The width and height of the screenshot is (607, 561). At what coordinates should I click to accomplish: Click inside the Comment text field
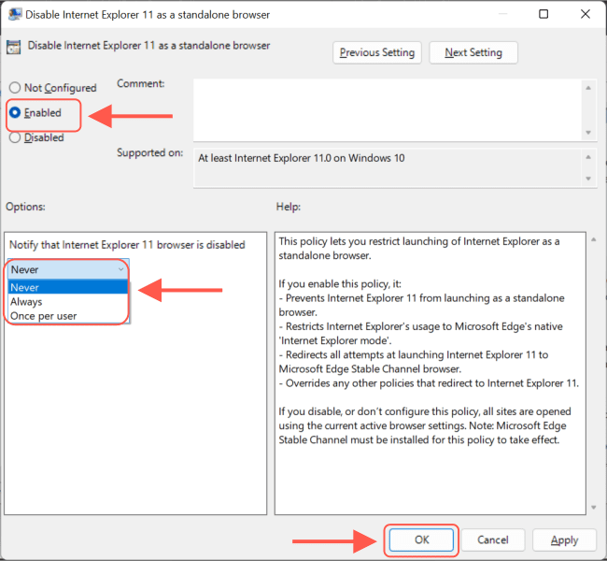click(x=385, y=109)
